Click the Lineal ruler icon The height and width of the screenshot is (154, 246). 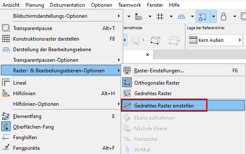(6, 82)
